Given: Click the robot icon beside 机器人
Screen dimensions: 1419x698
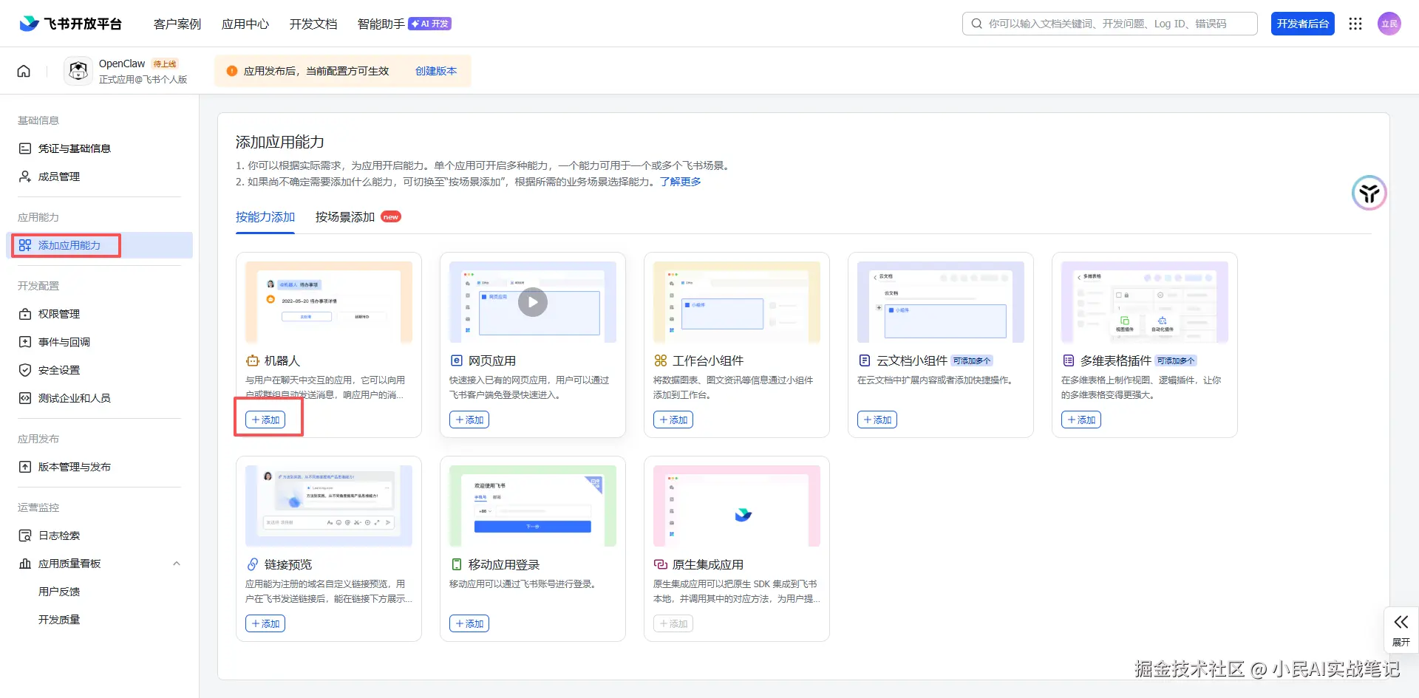Looking at the screenshot, I should [253, 360].
